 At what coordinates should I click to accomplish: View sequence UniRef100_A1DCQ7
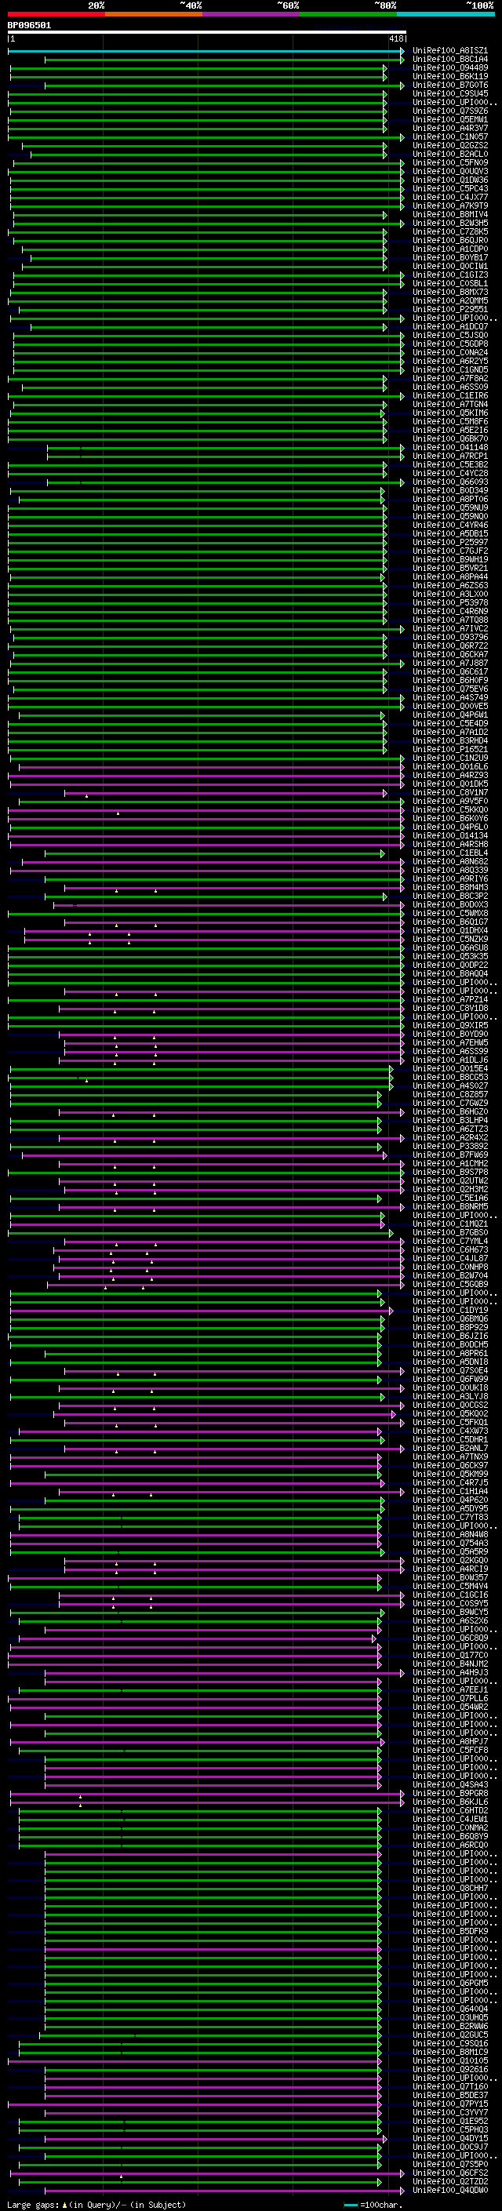[449, 327]
